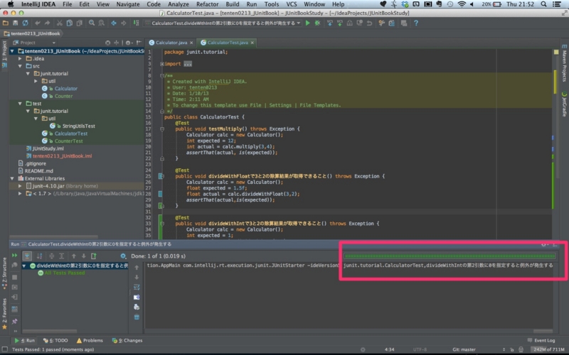Pin the Run tab with pin icon
The height and width of the screenshot is (355, 569).
(x=14, y=322)
